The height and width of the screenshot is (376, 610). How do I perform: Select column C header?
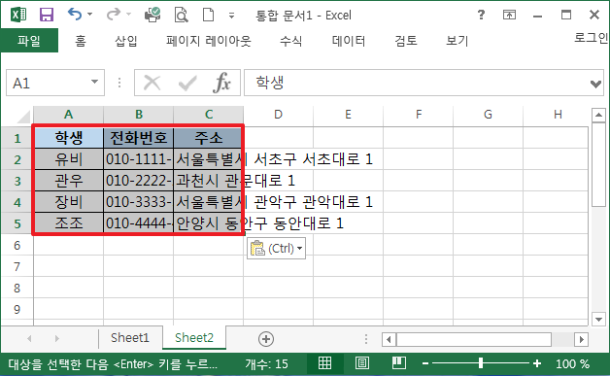[209, 115]
